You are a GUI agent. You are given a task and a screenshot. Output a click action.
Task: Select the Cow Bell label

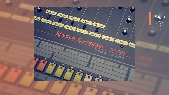click(108, 38)
